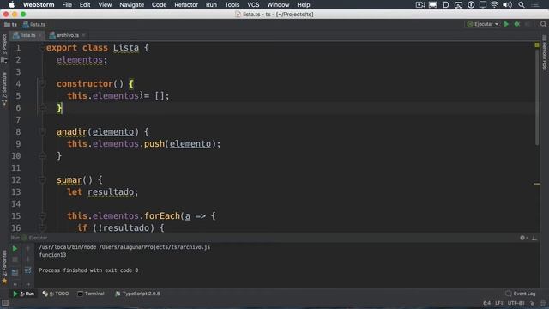Click the 'Lista' class name on line 1
The width and height of the screenshot is (549, 309).
click(126, 48)
